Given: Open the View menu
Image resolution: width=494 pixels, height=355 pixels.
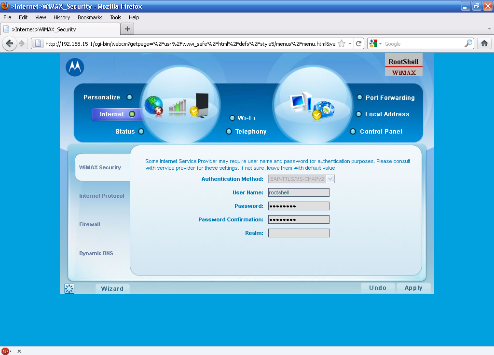Looking at the screenshot, I should click(41, 17).
